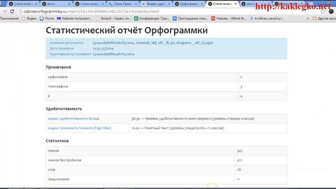This screenshot has height=189, width=336.
Task: Close the Орфограммк tab
Action: 202,4
